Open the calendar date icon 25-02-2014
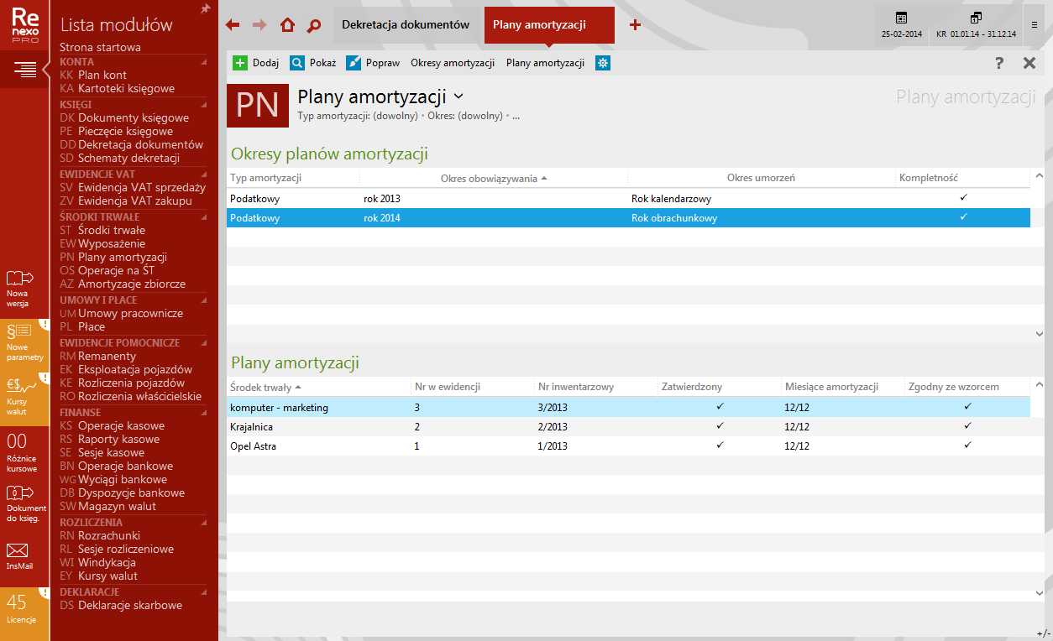The width and height of the screenshot is (1053, 641). coord(901,18)
